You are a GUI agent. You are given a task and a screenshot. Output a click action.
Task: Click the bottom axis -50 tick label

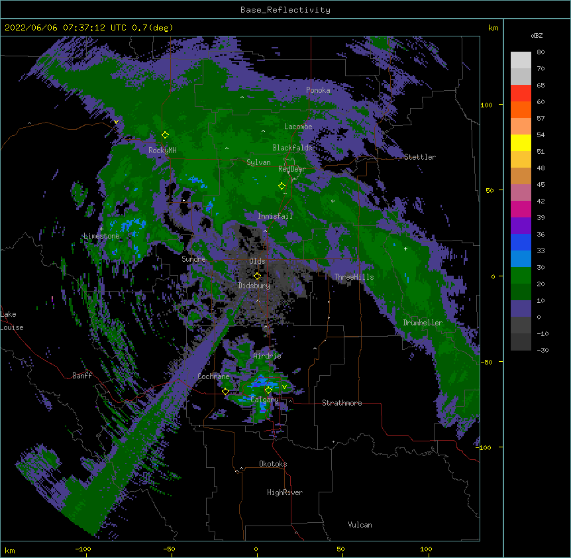pyautogui.click(x=169, y=549)
